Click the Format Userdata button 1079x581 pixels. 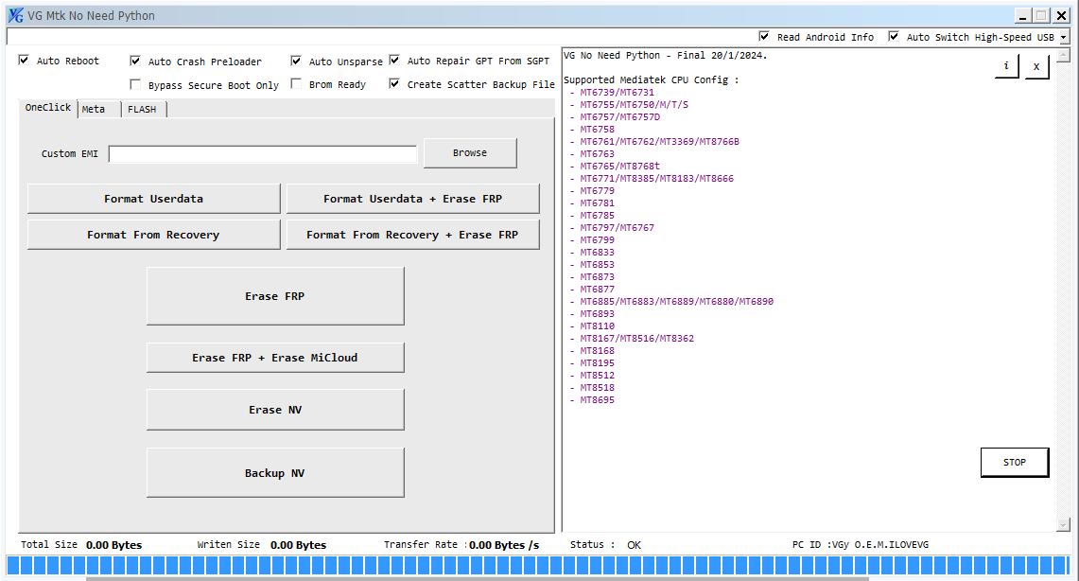153,199
